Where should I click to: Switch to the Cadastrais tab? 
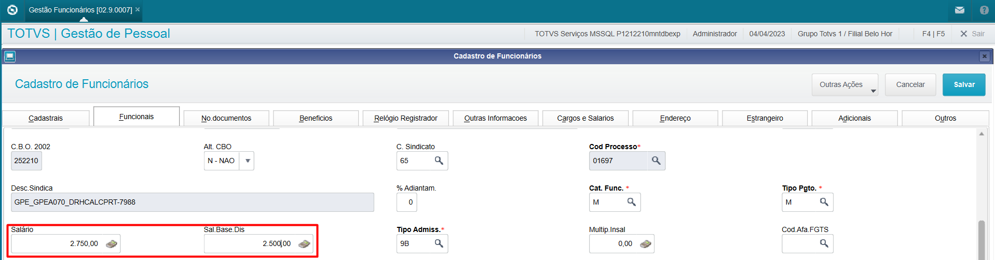coord(46,118)
